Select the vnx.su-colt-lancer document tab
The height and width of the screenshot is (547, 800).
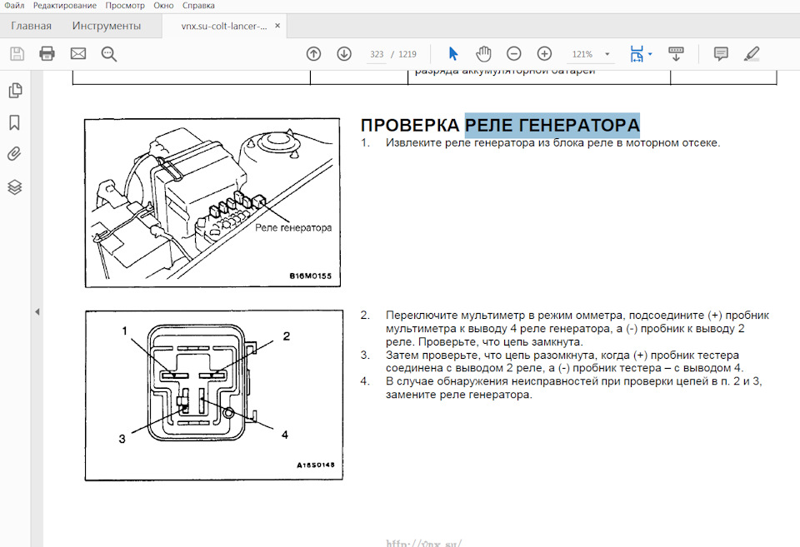tap(224, 26)
